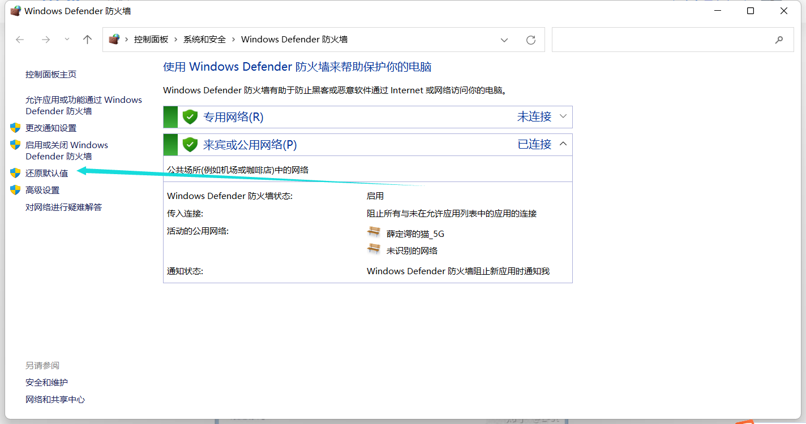806x424 pixels.
Task: Click the 活动的公用网络 label
Action: (x=198, y=231)
